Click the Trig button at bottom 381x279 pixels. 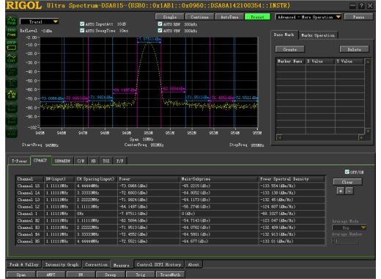coord(140,275)
